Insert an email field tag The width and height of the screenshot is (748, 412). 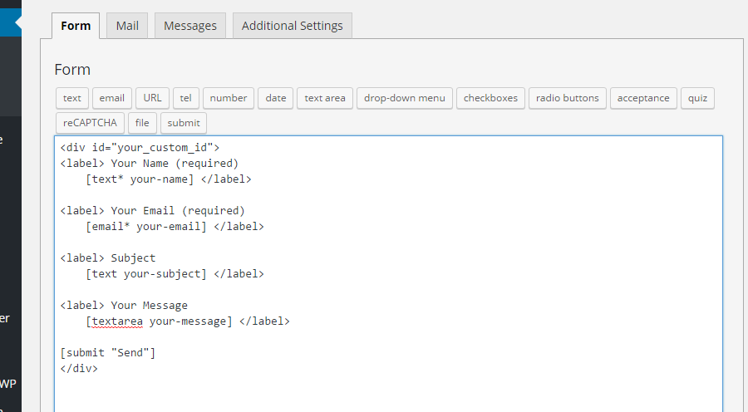(x=112, y=98)
